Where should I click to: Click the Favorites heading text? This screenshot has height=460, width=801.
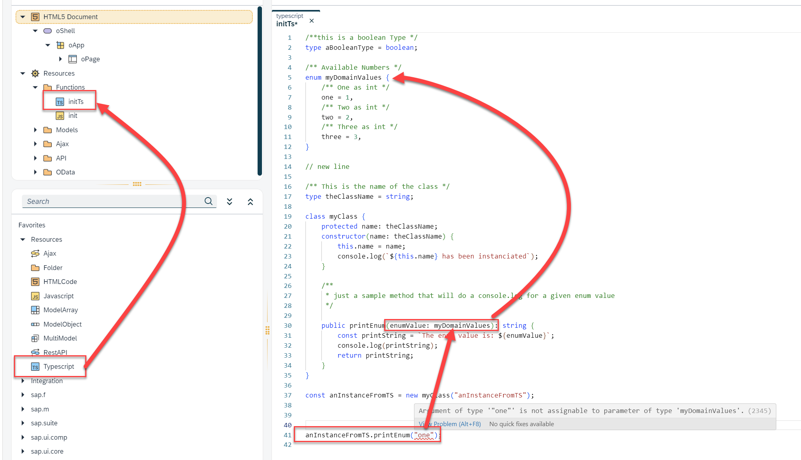tap(32, 225)
